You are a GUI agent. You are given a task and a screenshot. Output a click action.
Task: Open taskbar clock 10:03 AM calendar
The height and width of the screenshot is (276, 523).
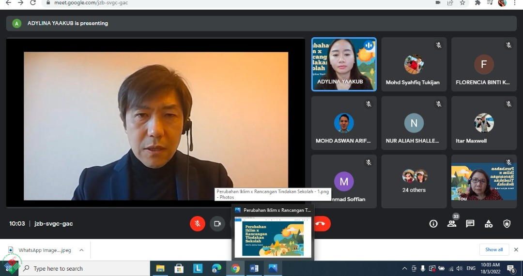[490, 268]
